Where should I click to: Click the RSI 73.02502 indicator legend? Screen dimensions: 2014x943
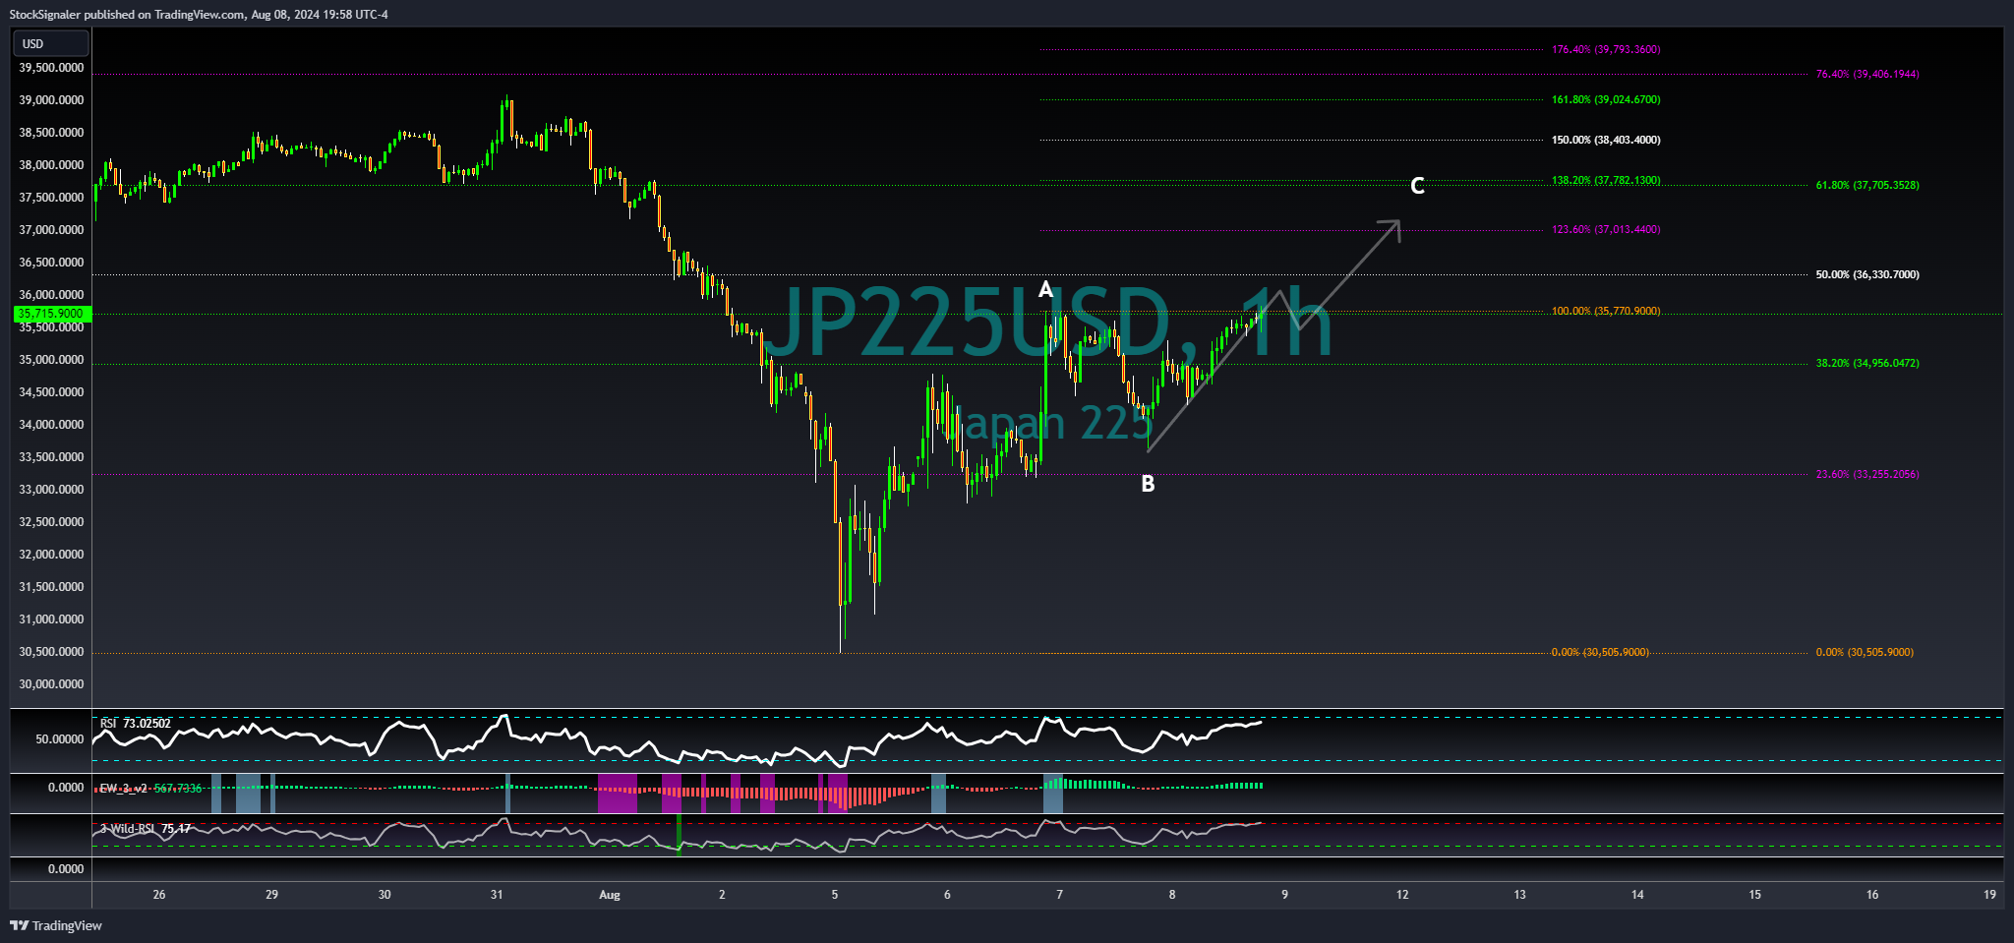point(136,724)
